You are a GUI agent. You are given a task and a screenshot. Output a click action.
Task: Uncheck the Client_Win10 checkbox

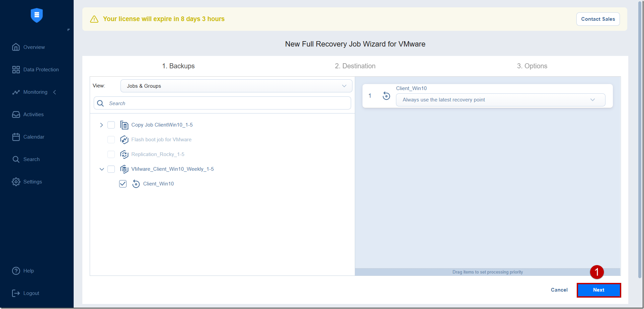pyautogui.click(x=123, y=184)
